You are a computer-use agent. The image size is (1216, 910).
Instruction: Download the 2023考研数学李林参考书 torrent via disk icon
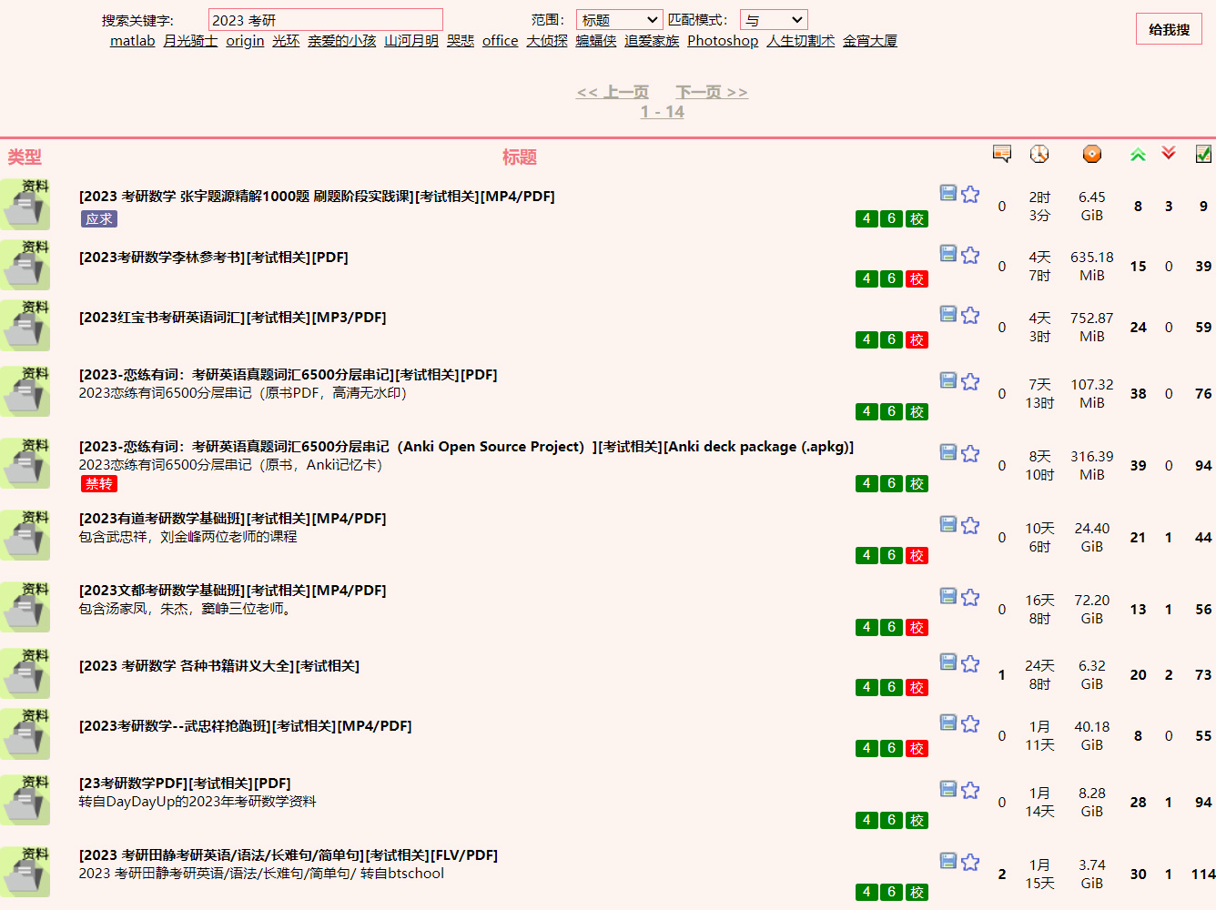947,253
